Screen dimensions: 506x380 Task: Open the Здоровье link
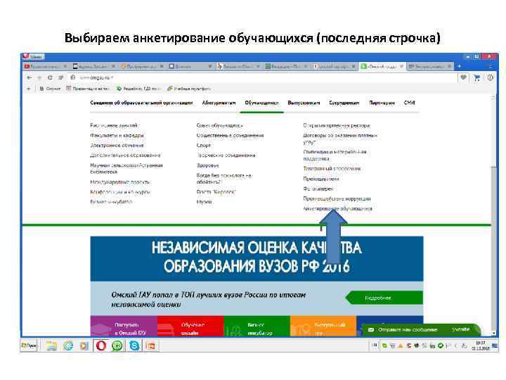click(208, 165)
